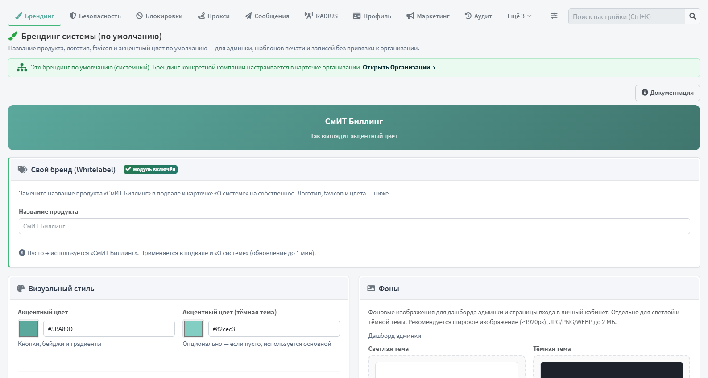708x378 pixels.
Task: Click the ban icon on Блокировки tab
Action: (140, 16)
